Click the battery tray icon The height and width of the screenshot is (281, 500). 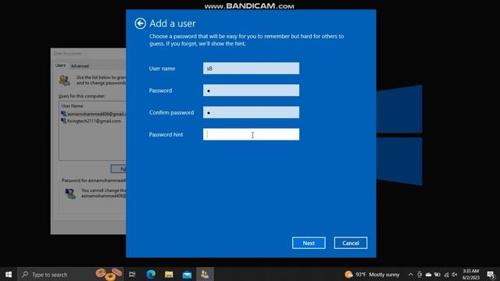[x=437, y=274]
